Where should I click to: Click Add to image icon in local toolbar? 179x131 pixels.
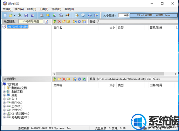pos(75,79)
